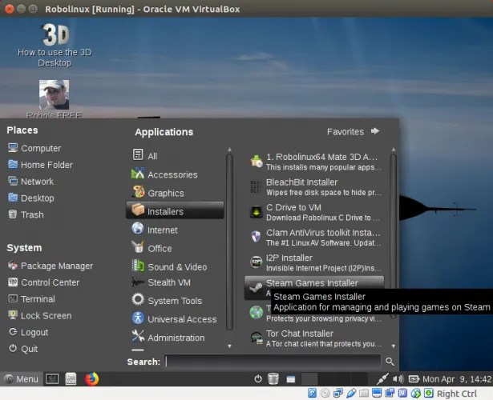Open Robo's FREE desktop photo shortcut
The width and height of the screenshot is (493, 400).
pyautogui.click(x=54, y=99)
